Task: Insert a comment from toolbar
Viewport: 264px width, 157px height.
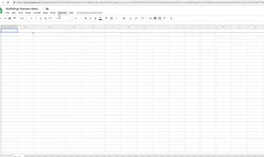Action: point(155,18)
